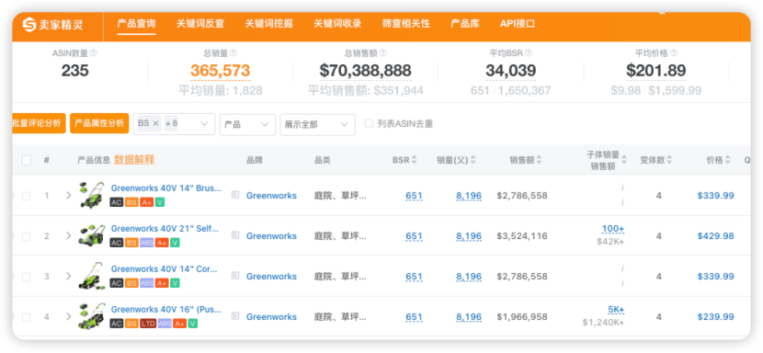This screenshot has width=763, height=353.
Task: Click brand detail icon in Greenworks 14" Cor row
Action: pos(235,276)
